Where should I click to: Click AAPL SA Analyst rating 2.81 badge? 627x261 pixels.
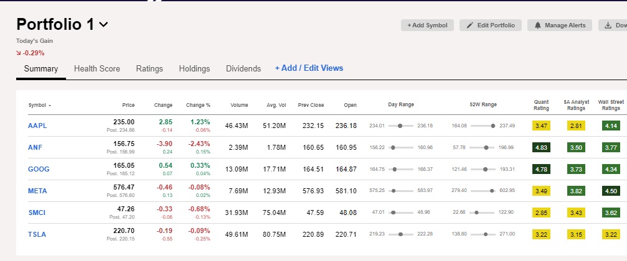(x=576, y=126)
